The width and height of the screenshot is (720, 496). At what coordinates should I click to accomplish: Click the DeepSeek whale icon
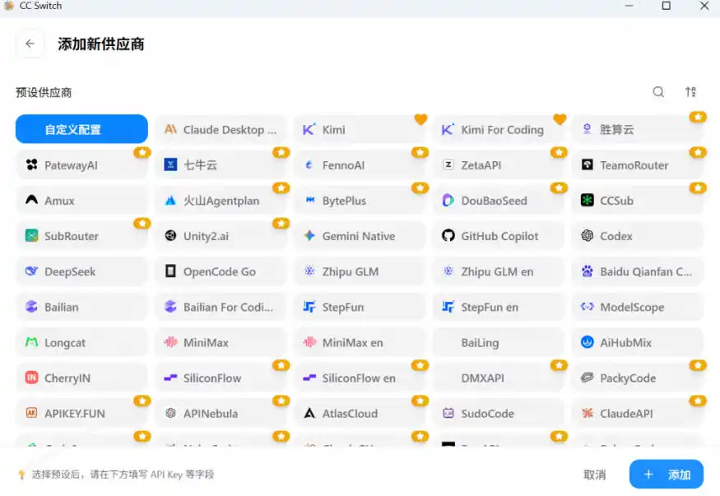point(32,271)
